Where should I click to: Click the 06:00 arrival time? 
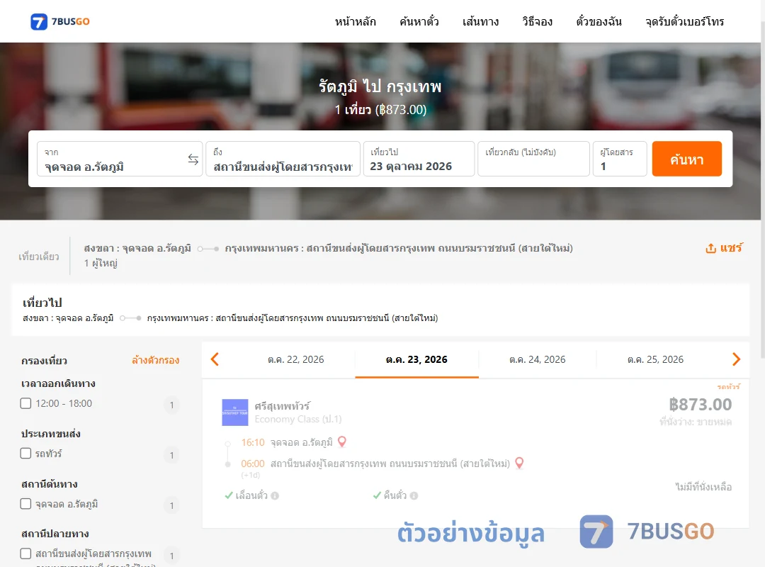(253, 464)
